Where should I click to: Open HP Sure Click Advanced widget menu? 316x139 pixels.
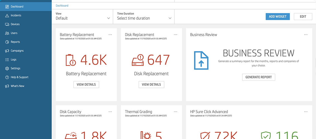point(306,112)
